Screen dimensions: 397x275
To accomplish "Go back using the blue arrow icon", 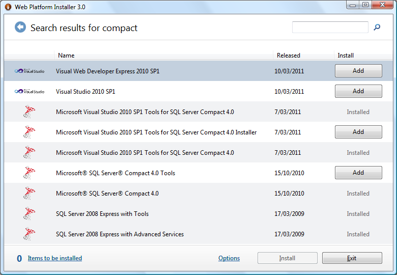I will (20, 27).
